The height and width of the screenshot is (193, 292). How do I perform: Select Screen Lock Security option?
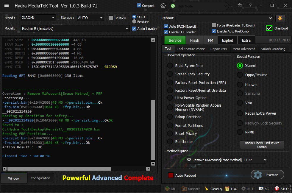pyautogui.click(x=170, y=74)
